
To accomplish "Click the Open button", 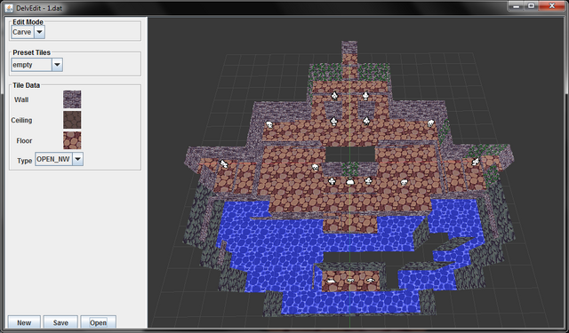I will pos(98,322).
